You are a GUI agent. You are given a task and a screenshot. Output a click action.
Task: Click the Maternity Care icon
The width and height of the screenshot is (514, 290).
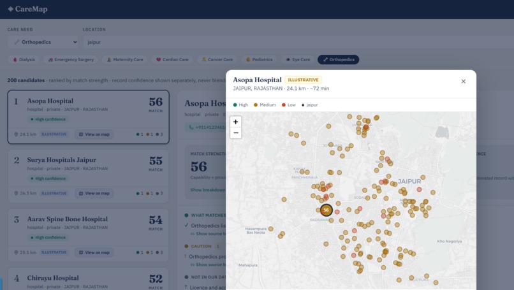pyautogui.click(x=109, y=60)
